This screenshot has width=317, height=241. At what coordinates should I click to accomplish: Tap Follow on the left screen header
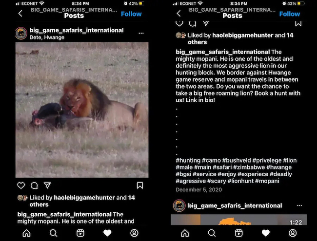131,14
